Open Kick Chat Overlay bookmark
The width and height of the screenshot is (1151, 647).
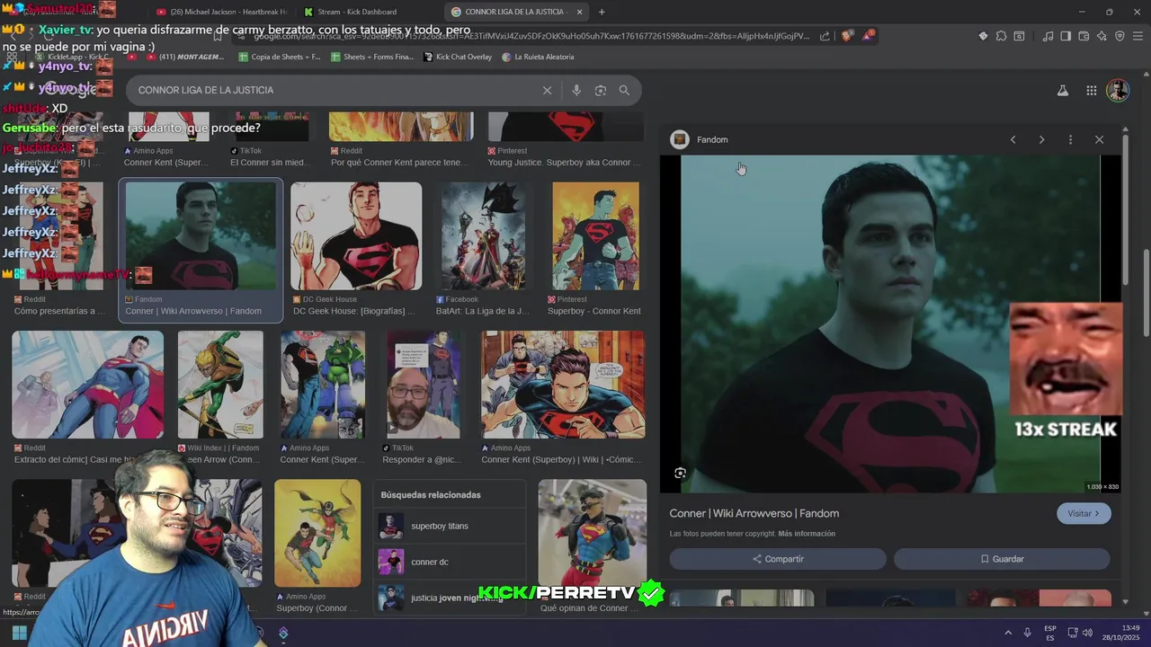[458, 57]
